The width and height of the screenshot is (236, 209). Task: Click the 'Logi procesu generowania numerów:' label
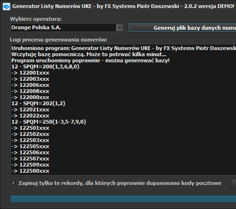click(x=59, y=40)
